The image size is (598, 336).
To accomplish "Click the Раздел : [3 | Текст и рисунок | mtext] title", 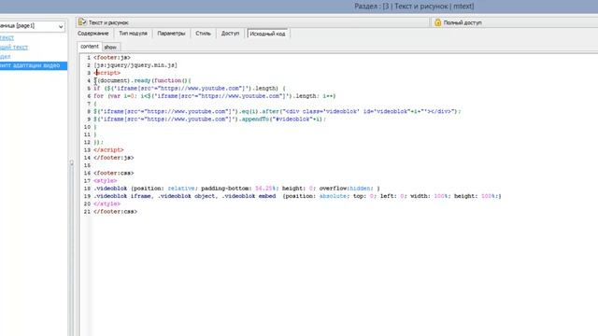I will [x=414, y=7].
